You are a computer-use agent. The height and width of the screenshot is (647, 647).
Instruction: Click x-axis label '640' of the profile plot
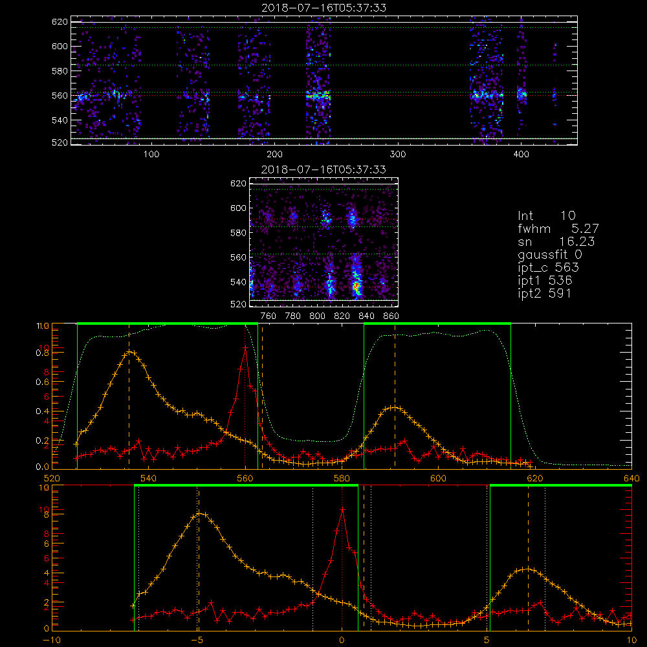click(631, 478)
